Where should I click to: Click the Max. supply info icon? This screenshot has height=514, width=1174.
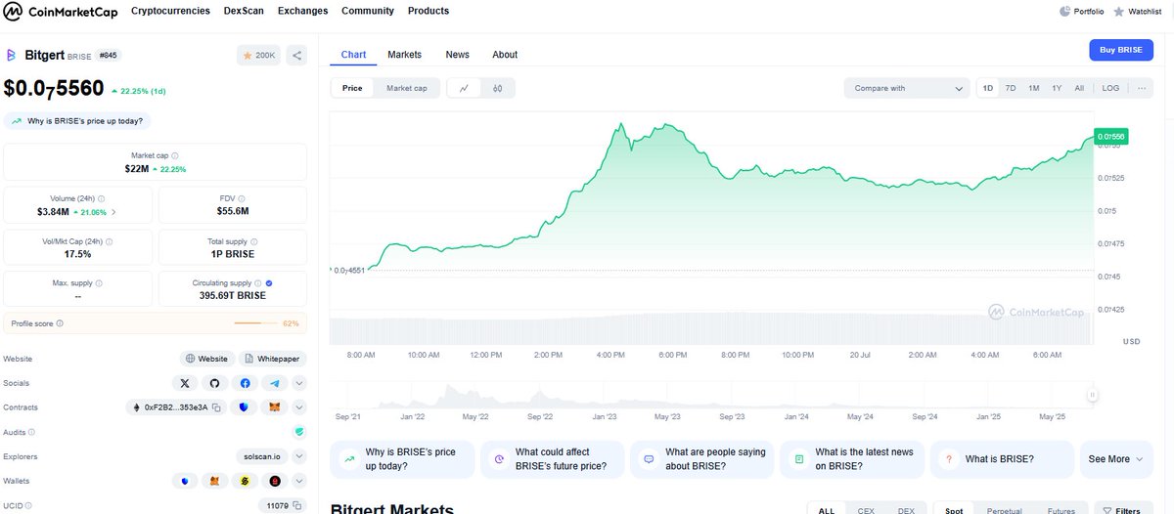point(100,283)
